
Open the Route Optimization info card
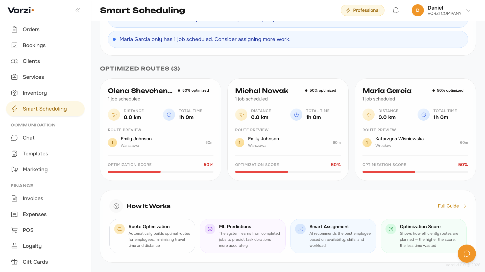click(152, 236)
